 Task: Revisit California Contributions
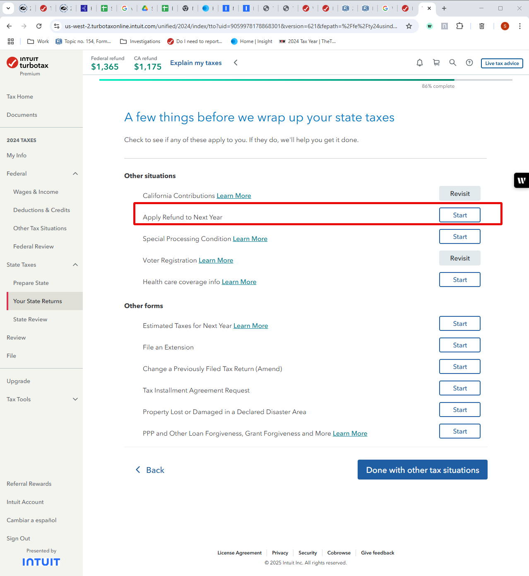click(460, 193)
